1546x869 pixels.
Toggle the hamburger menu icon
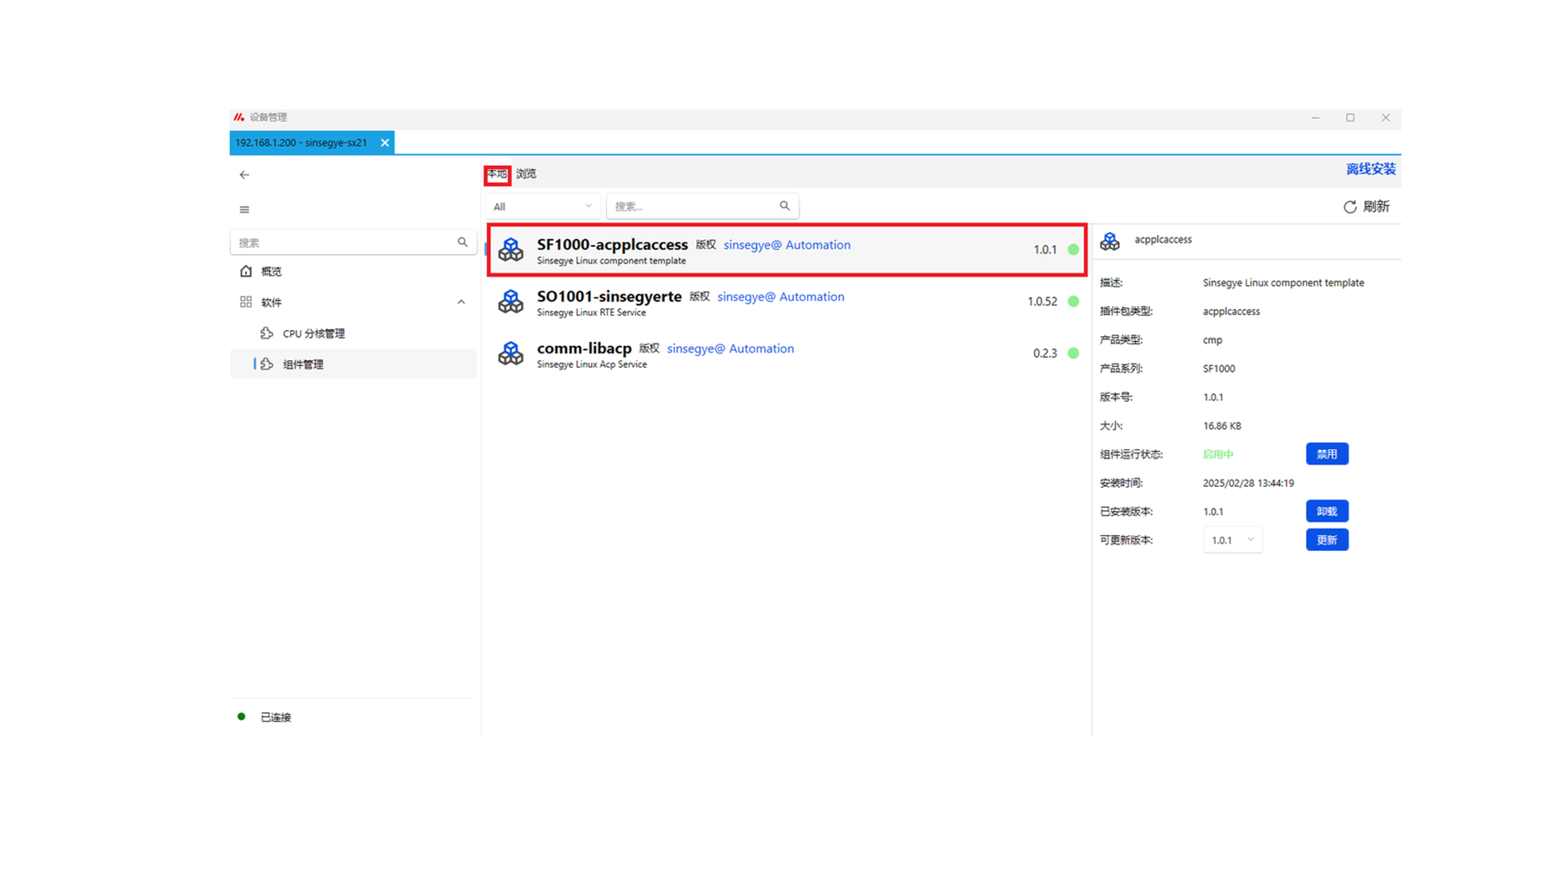[x=244, y=210]
